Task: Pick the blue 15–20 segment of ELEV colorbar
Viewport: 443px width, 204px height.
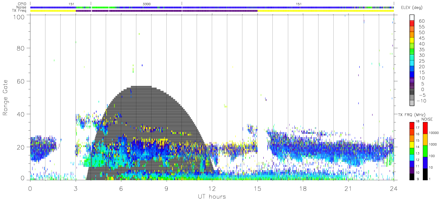Action: pyautogui.click(x=412, y=69)
